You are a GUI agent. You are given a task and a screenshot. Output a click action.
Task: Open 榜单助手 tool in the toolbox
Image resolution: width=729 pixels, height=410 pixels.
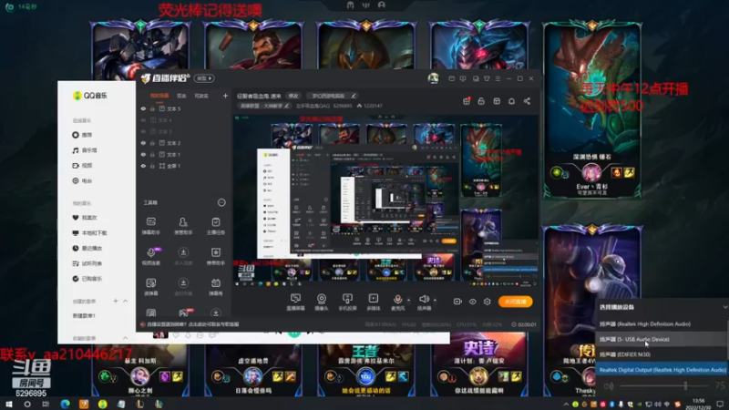pyautogui.click(x=216, y=256)
